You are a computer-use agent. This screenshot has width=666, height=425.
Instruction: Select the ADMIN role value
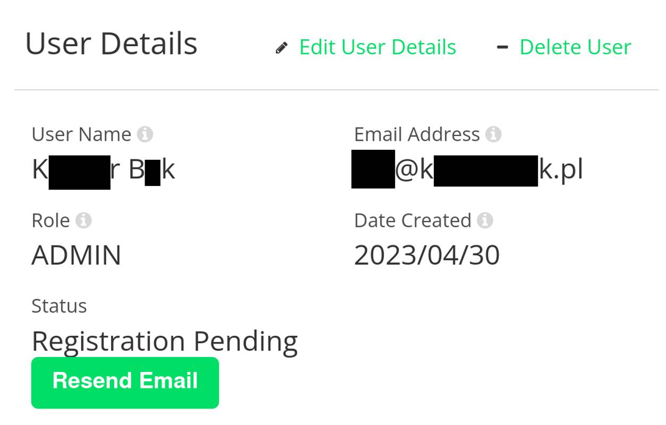coord(77,256)
